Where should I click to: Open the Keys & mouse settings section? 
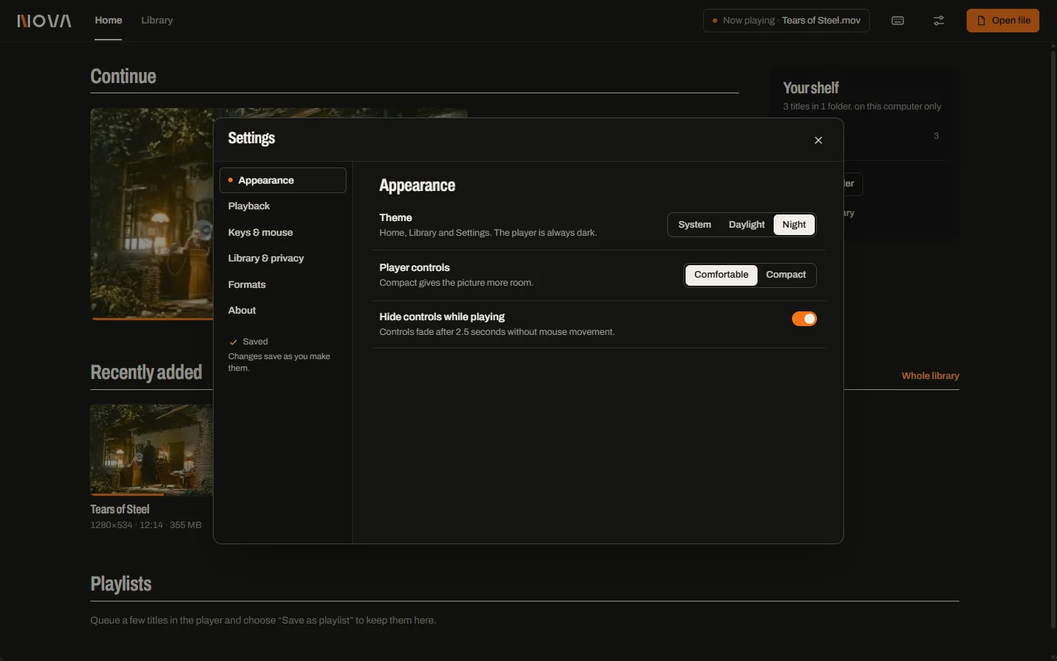[x=283, y=232]
